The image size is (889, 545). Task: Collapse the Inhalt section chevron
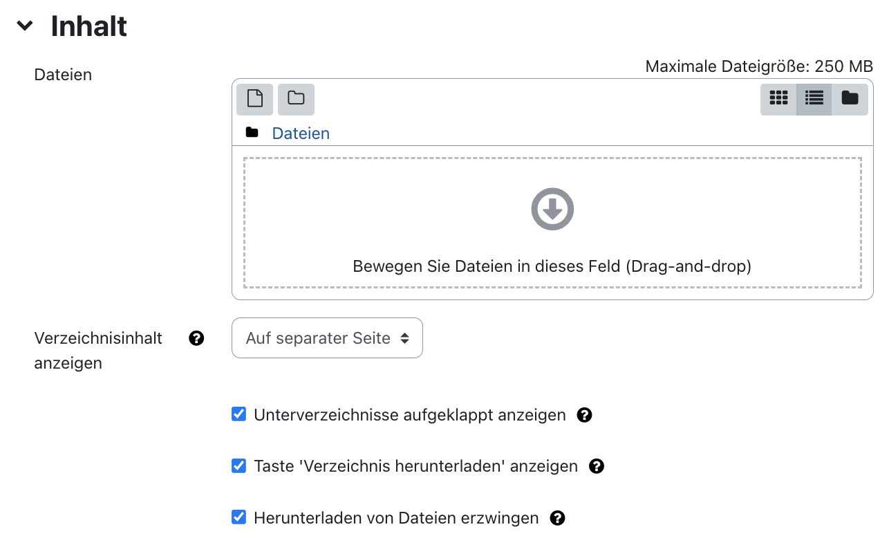[25, 26]
